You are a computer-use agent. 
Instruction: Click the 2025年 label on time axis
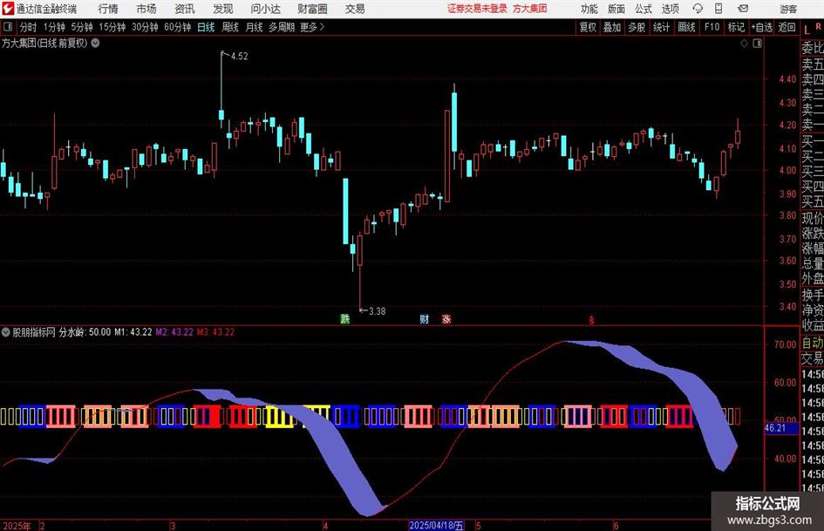(x=17, y=525)
